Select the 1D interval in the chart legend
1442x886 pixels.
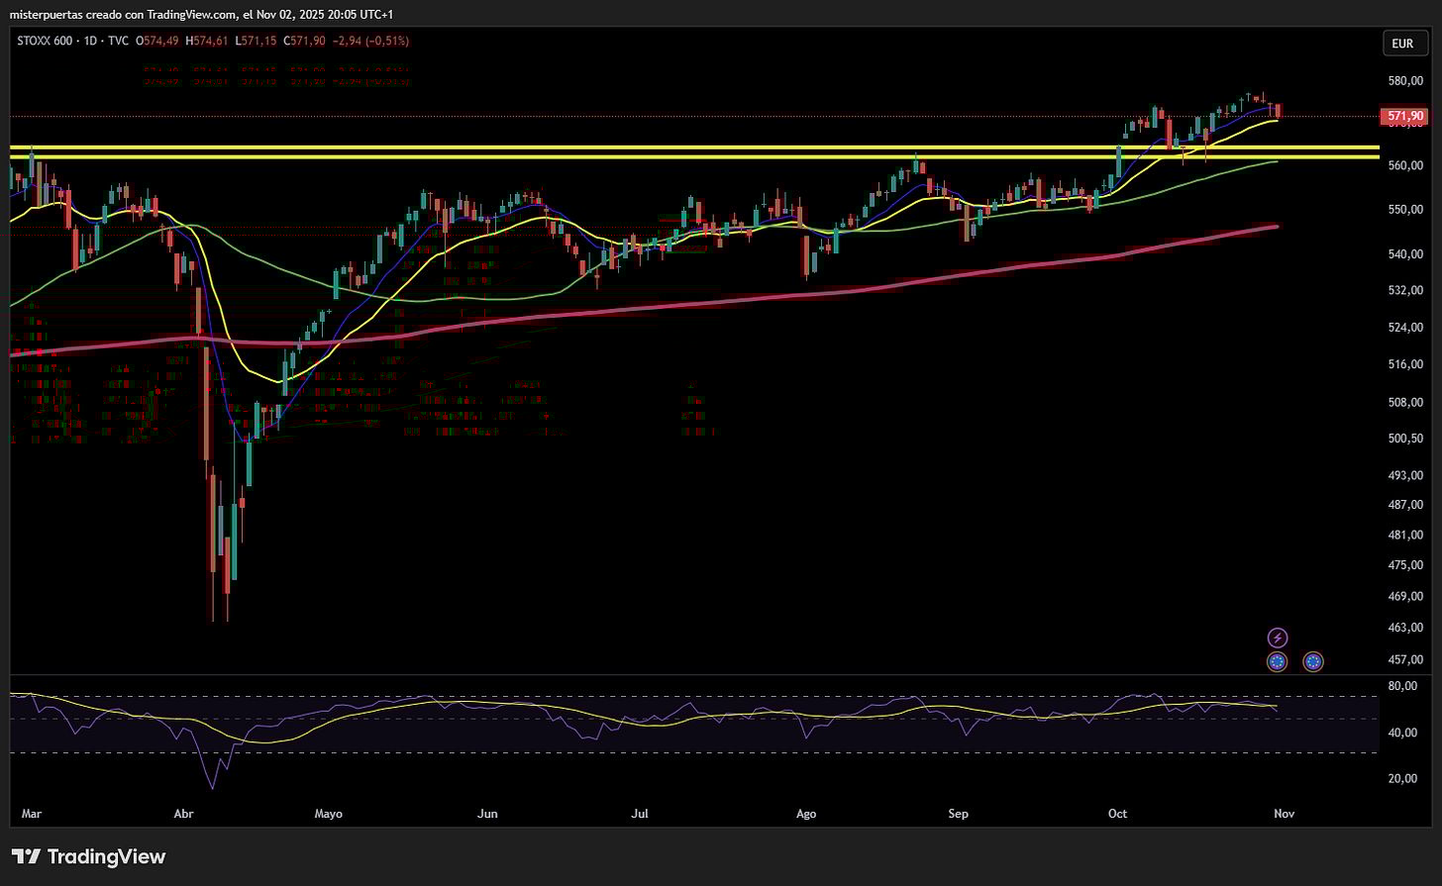[90, 42]
